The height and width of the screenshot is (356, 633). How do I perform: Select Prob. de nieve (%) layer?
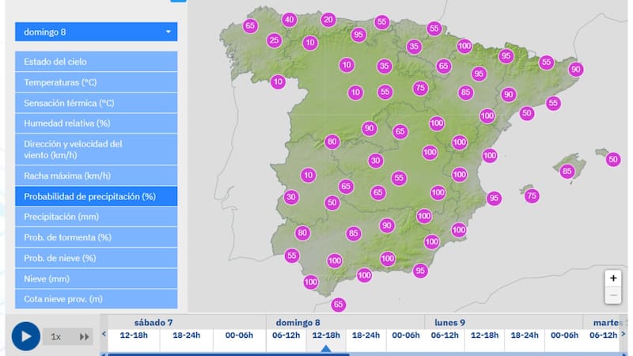pyautogui.click(x=96, y=258)
